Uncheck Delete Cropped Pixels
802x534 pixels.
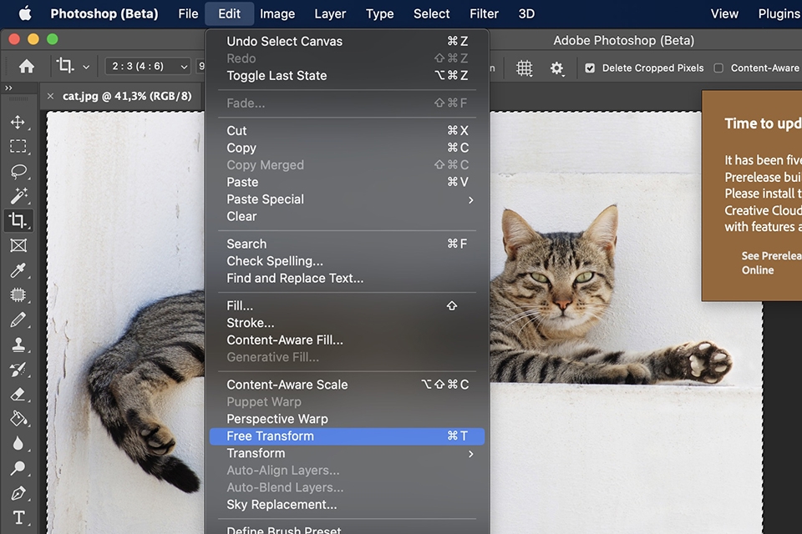pos(591,68)
